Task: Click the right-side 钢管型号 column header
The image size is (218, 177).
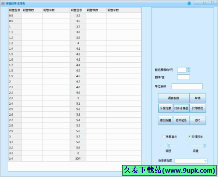Action: (x=78, y=10)
